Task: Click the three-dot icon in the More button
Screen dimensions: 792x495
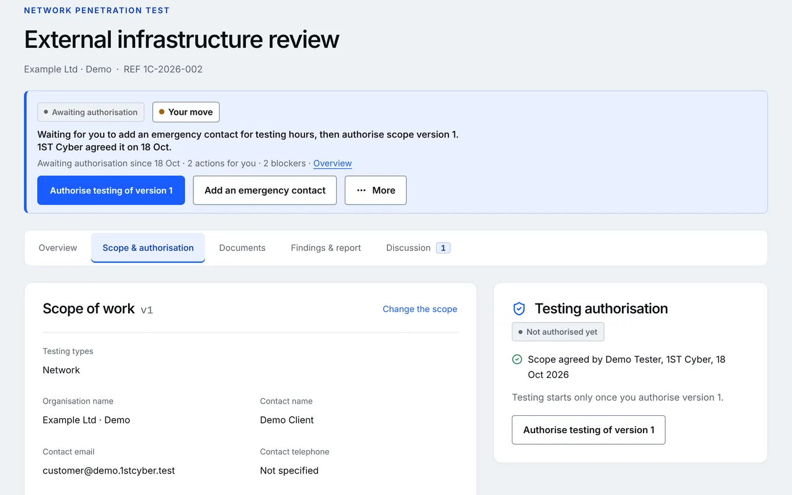Action: pos(362,190)
